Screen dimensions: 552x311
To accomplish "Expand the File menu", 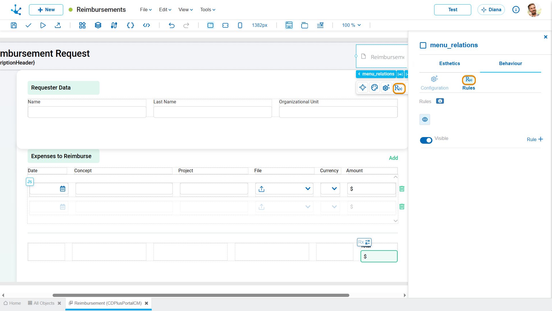I will [x=146, y=10].
